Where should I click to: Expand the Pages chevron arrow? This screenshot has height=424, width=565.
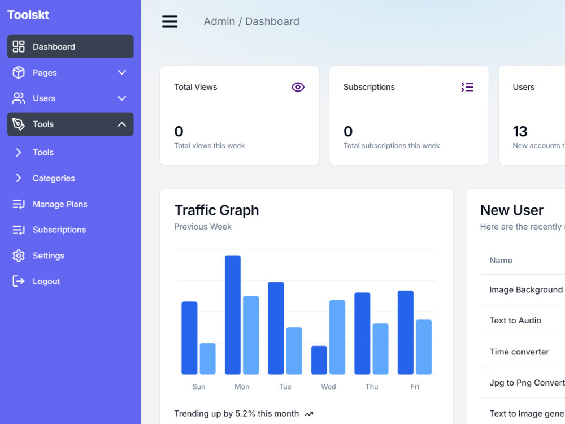click(122, 72)
